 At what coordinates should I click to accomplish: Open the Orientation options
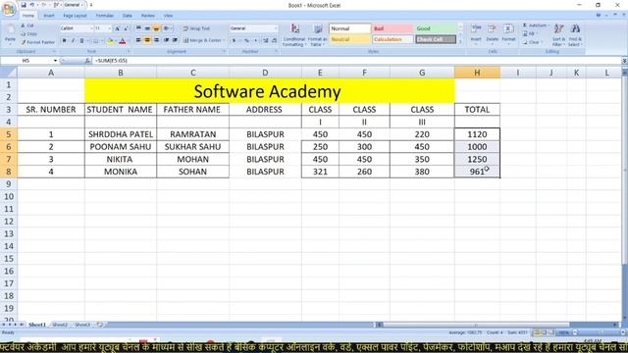(168, 28)
